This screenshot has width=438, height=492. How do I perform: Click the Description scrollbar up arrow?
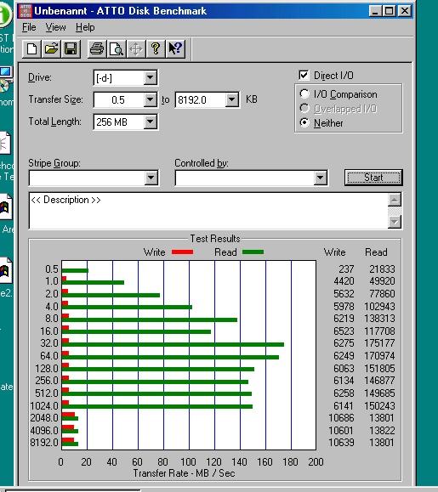[395, 200]
